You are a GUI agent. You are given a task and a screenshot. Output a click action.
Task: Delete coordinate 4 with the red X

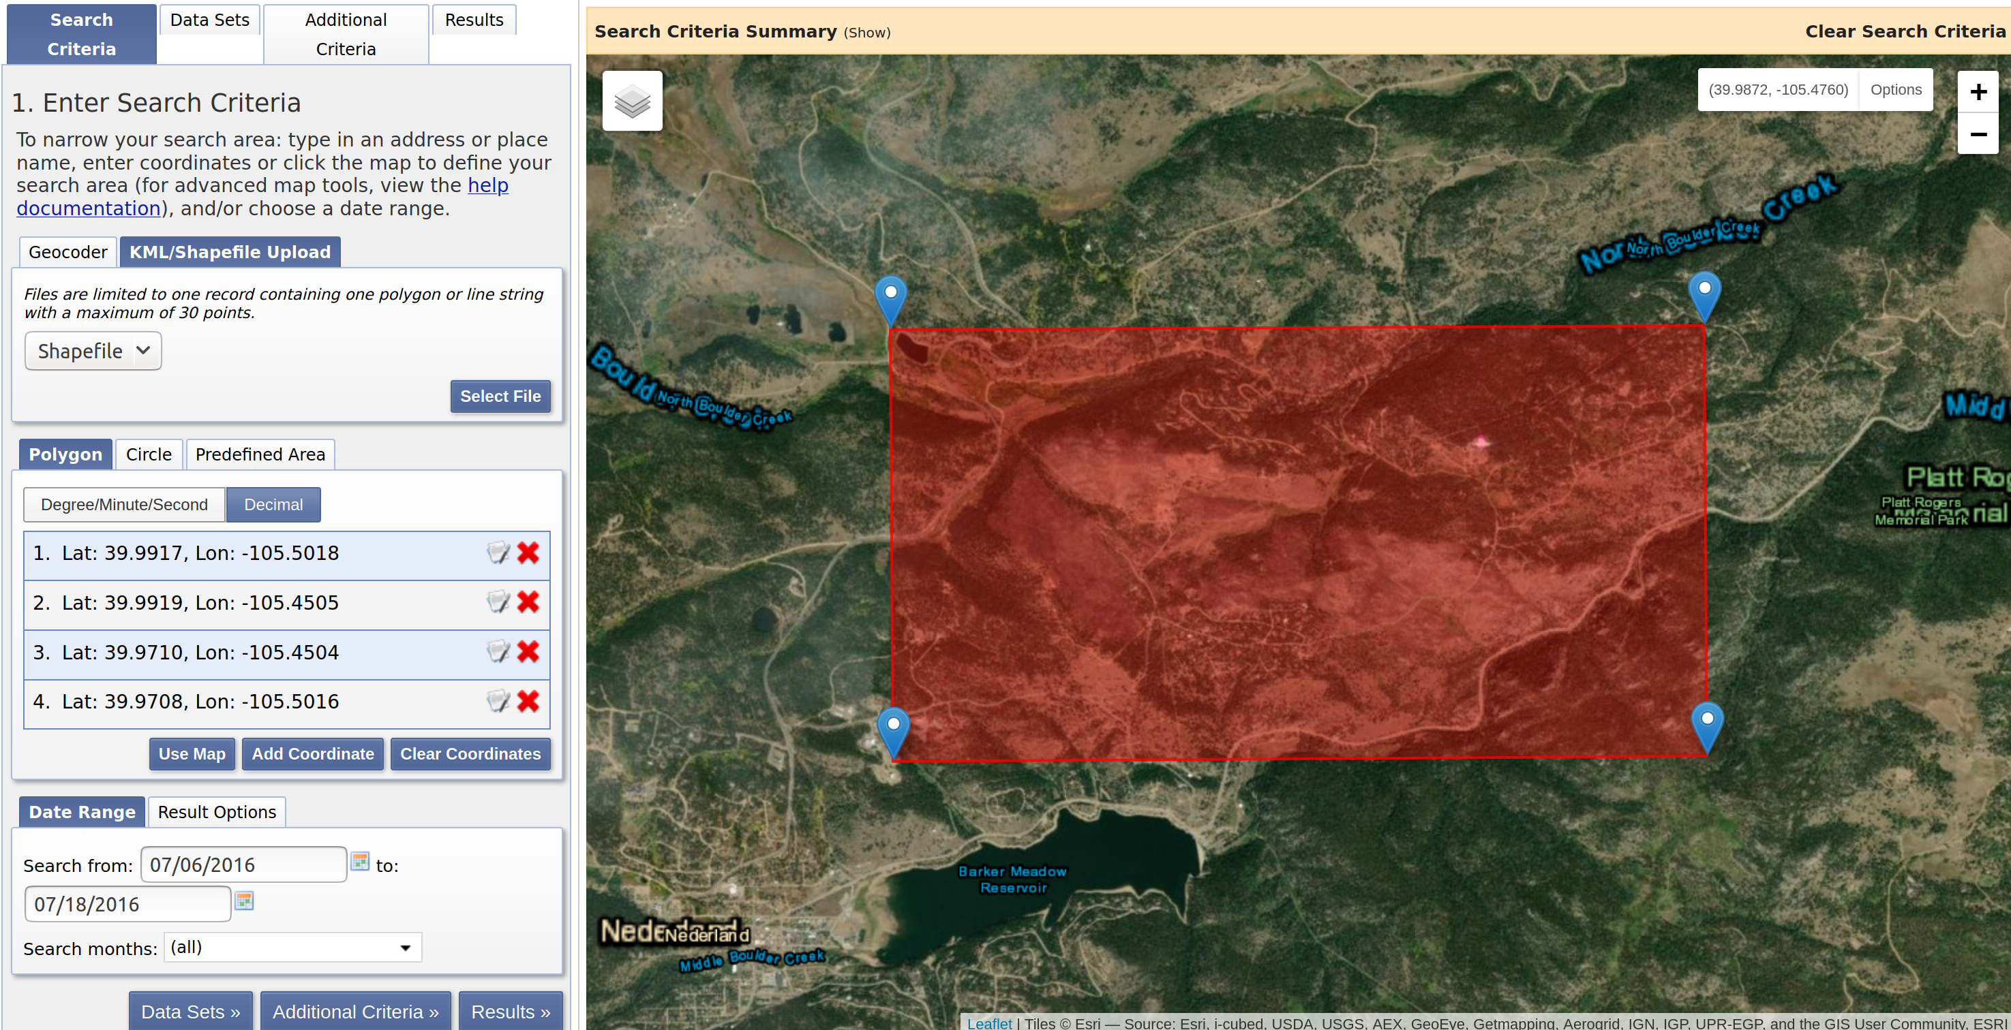tap(528, 702)
